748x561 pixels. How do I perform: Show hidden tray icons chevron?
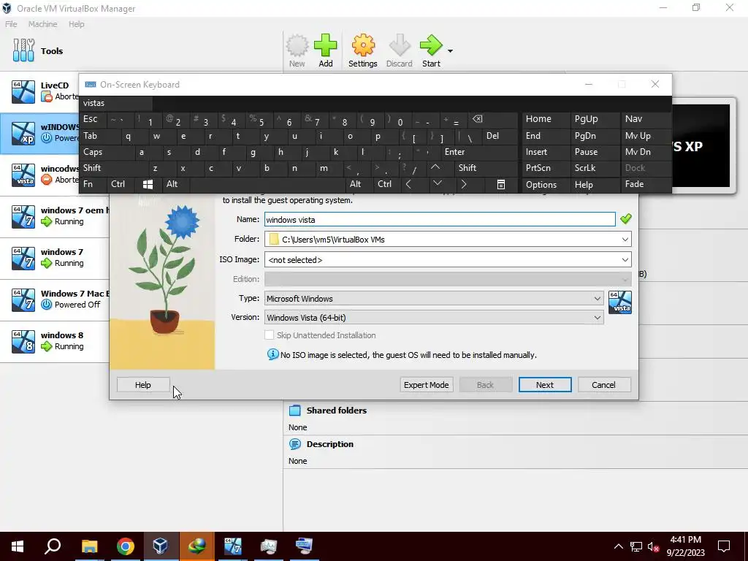618,546
